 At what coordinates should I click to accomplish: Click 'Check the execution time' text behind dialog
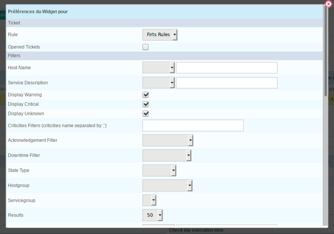coord(196,230)
